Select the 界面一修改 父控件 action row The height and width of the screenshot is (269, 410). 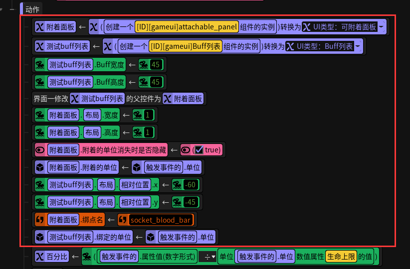click(x=119, y=99)
